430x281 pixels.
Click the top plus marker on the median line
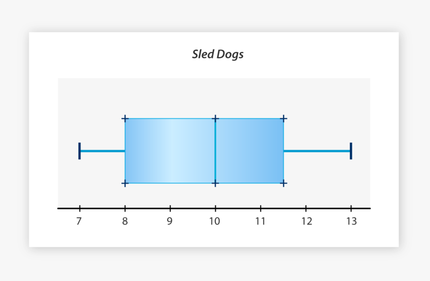(x=215, y=119)
